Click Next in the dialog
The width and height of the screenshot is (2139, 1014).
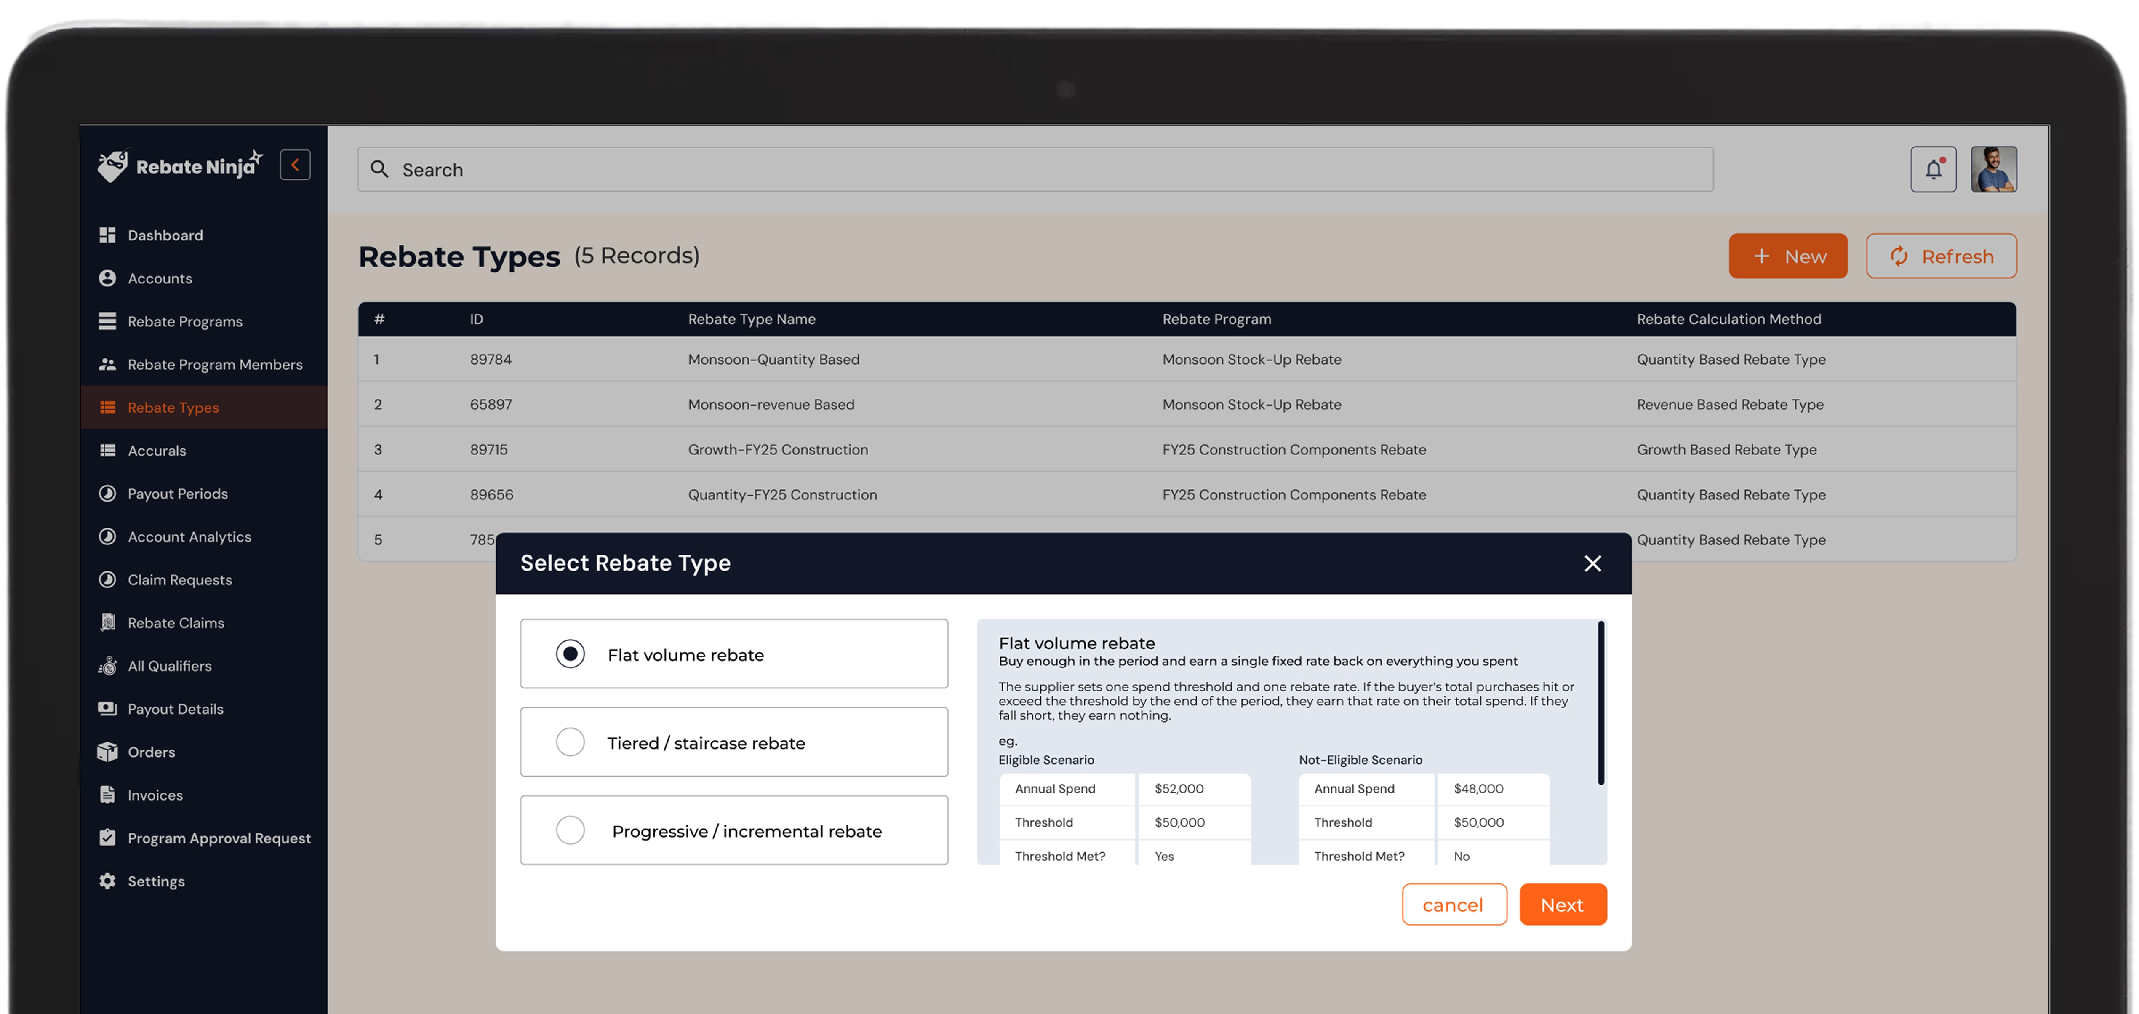click(x=1563, y=905)
